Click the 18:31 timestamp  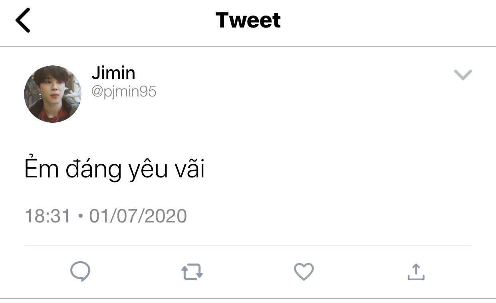48,216
